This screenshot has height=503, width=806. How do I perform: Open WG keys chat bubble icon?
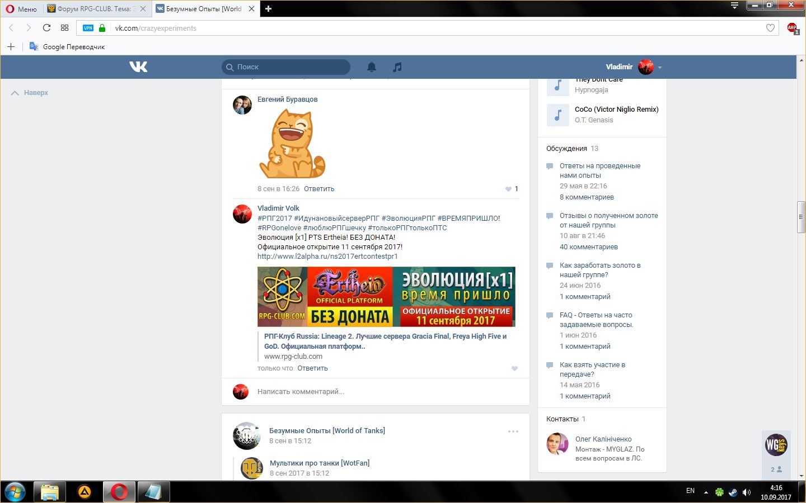(776, 445)
